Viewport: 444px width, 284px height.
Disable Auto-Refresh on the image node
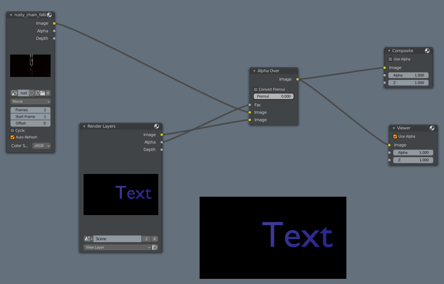[12, 137]
